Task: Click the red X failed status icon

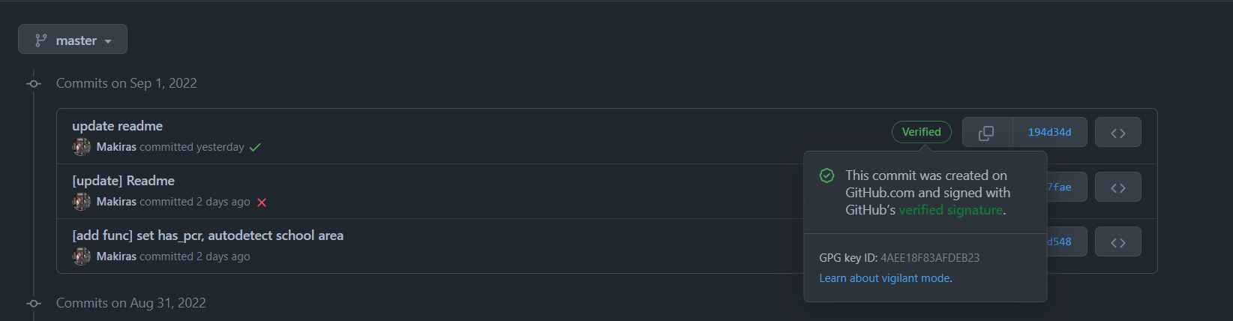Action: tap(262, 202)
